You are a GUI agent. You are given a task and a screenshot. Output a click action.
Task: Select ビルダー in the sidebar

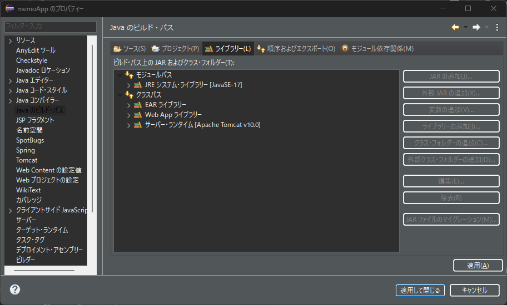(26, 260)
